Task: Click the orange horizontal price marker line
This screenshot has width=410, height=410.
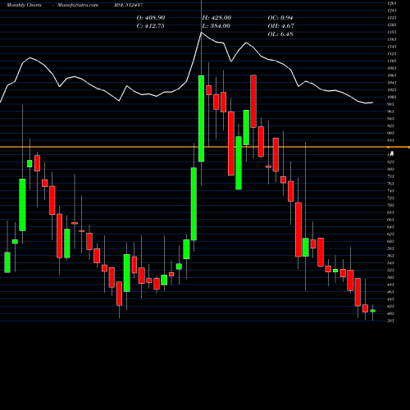Action: [205, 147]
